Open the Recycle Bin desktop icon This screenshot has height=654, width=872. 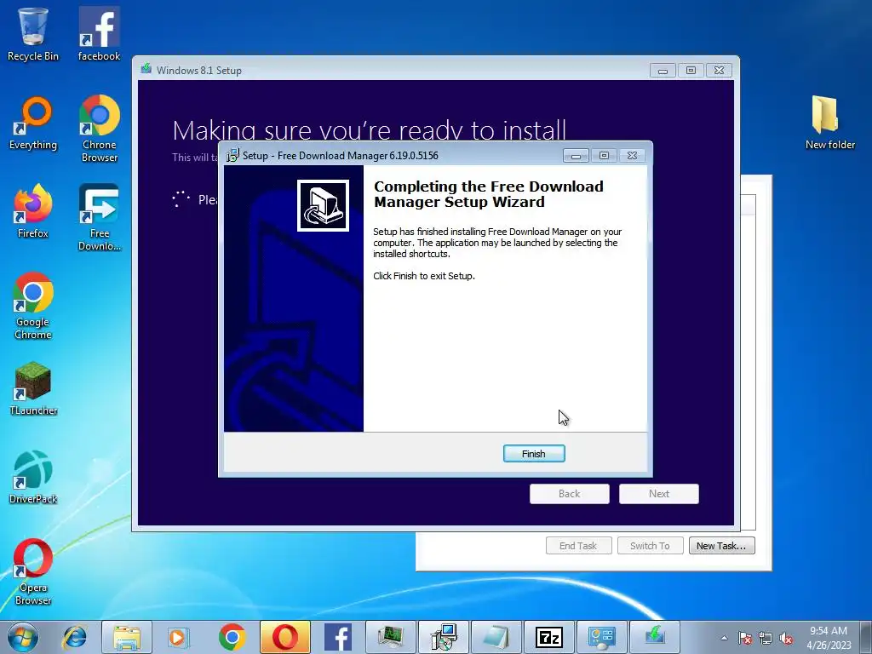[x=33, y=34]
